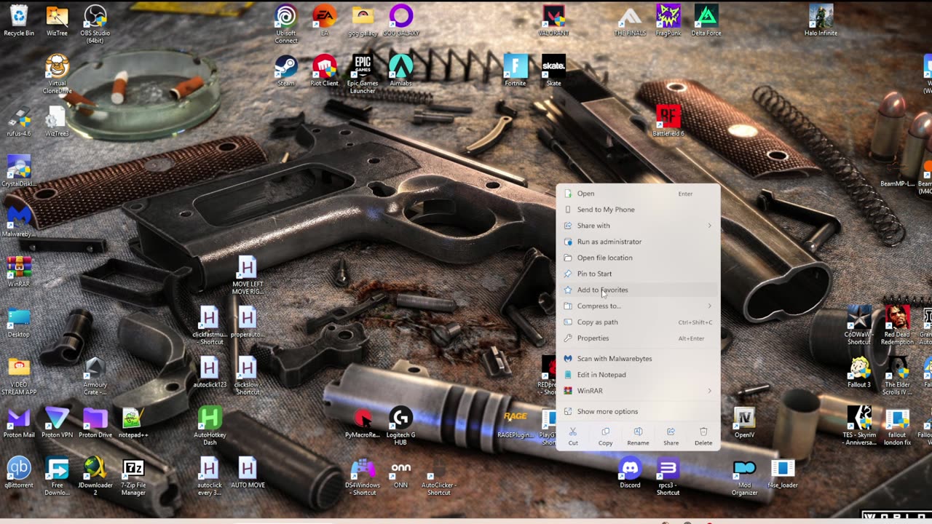Viewport: 932px width, 524px height.
Task: Select the Logitech G HUB desktop icon
Action: click(400, 426)
